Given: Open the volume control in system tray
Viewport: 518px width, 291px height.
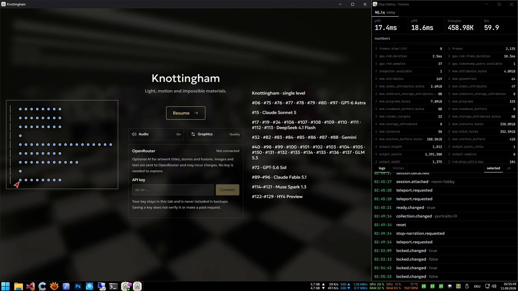Looking at the screenshot, I should coord(495,286).
